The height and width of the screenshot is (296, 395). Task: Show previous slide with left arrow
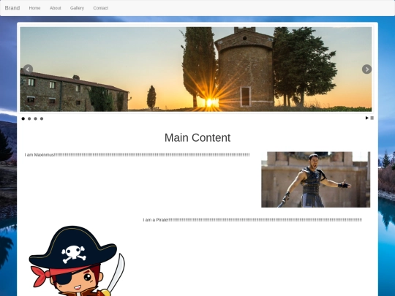28,69
